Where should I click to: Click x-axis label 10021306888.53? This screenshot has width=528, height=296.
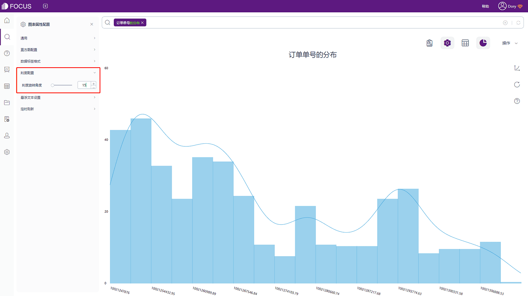pyautogui.click(x=492, y=291)
